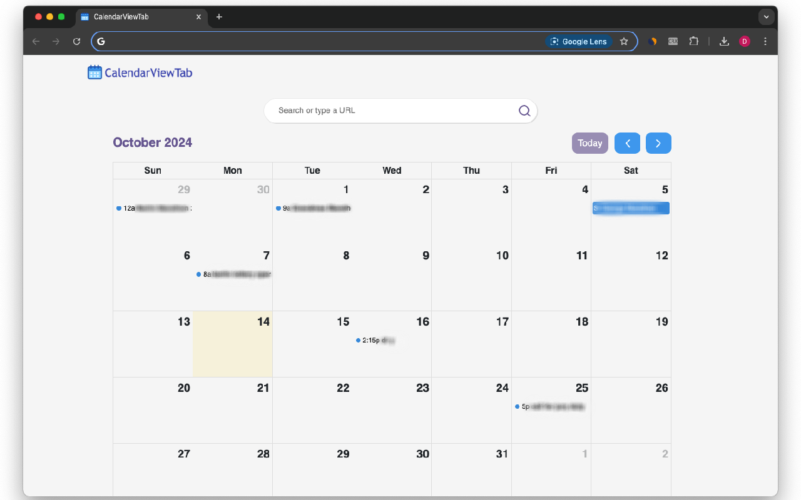Open the chevron dropdown at the top-right corner
801x500 pixels.
766,17
